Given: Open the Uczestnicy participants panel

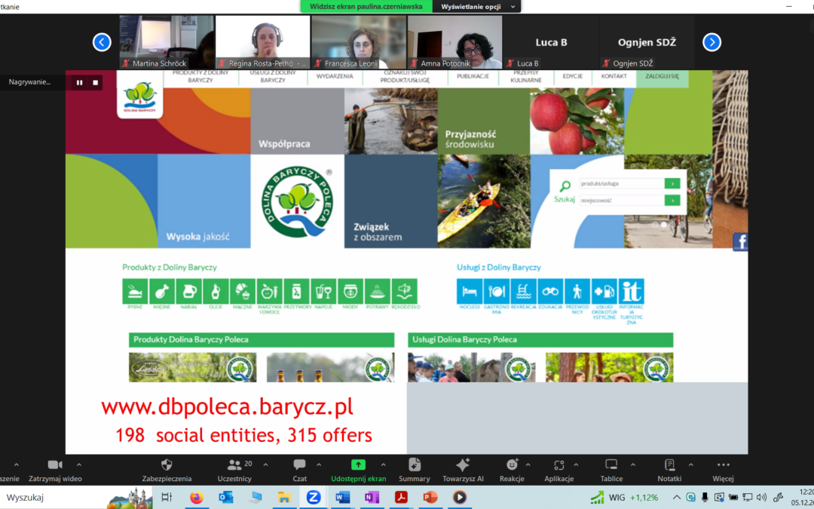Looking at the screenshot, I should point(234,465).
